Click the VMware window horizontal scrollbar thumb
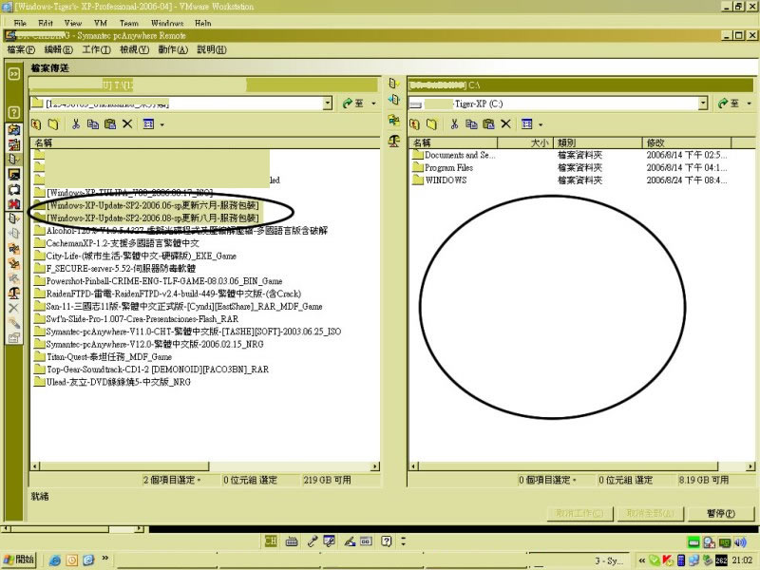The height and width of the screenshot is (570, 760). (x=60, y=529)
